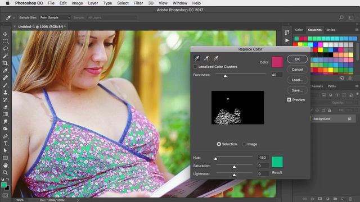This screenshot has width=360, height=202.
Task: Open the Image menu
Action: [x=77, y=3]
